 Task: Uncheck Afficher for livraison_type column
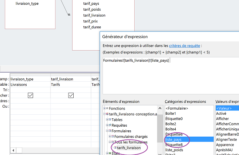tap(31, 95)
